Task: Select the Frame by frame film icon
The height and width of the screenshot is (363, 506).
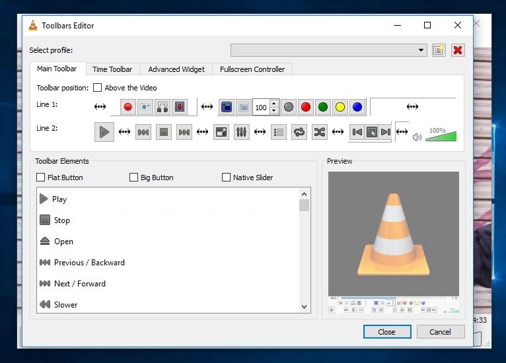Action: [180, 107]
